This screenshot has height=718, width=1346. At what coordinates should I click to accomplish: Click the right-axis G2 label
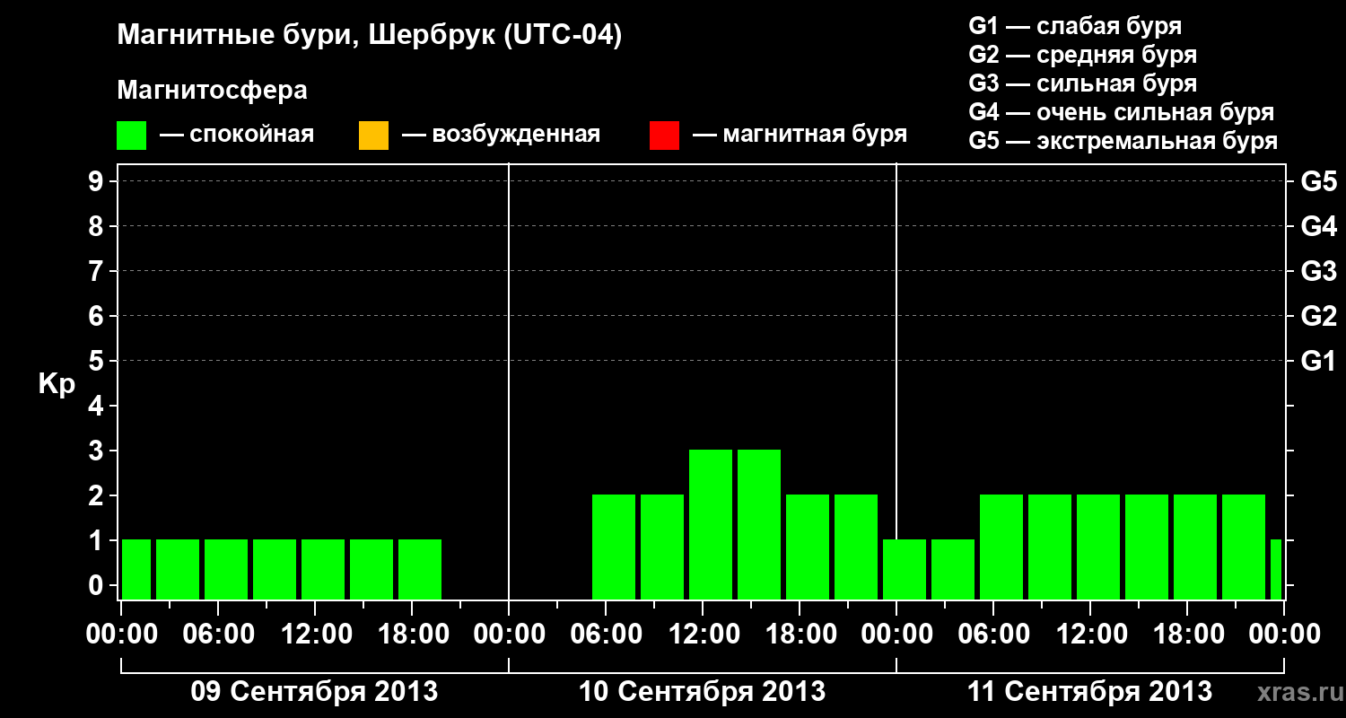click(x=1318, y=316)
